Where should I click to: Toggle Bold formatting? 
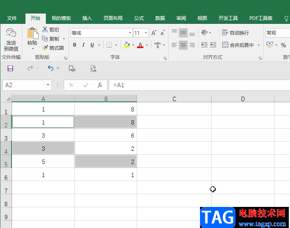(74, 45)
